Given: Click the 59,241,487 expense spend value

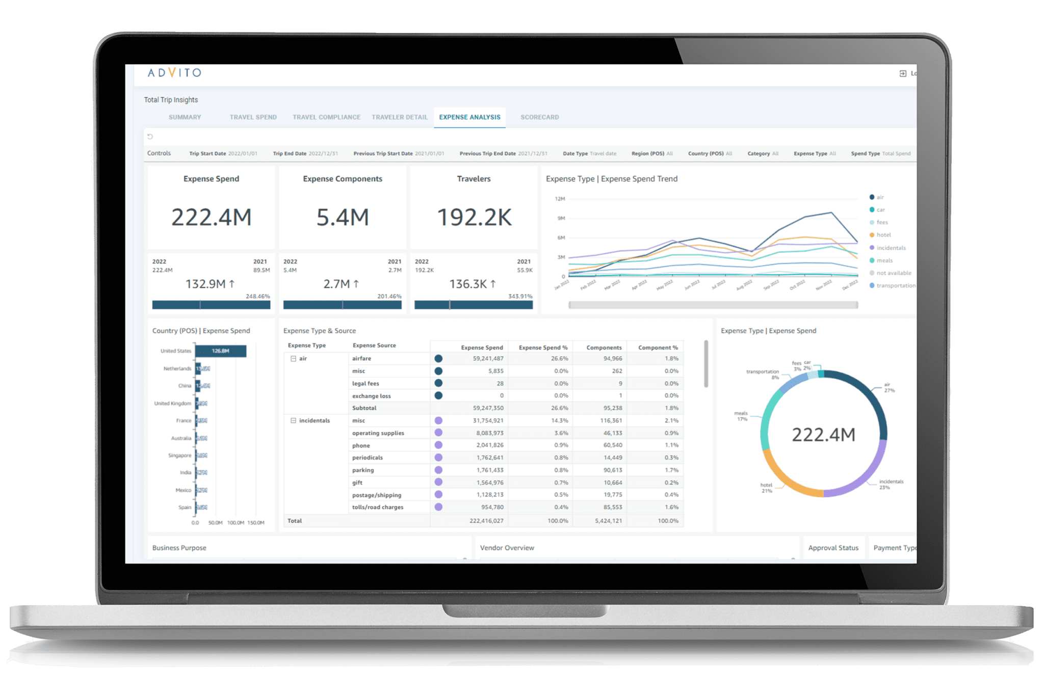Looking at the screenshot, I should tap(488, 359).
